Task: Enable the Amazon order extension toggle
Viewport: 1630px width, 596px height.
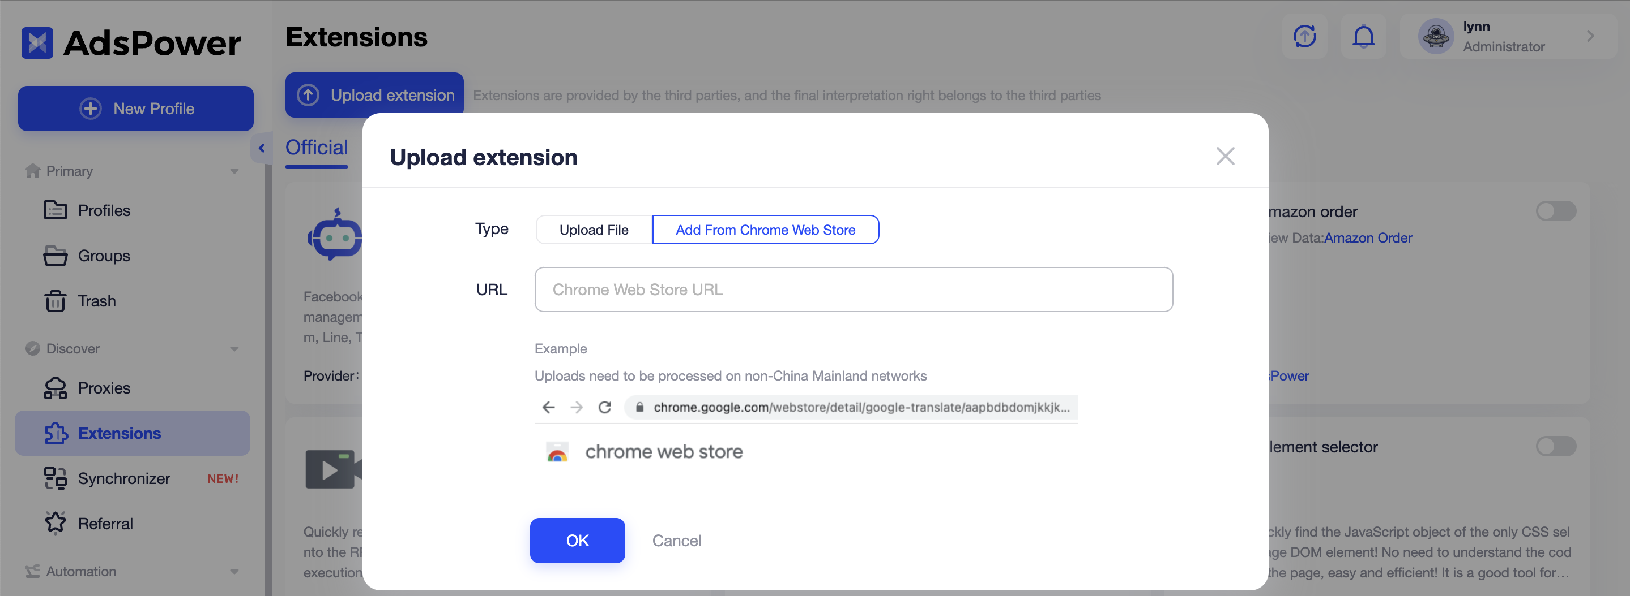Action: [x=1555, y=211]
